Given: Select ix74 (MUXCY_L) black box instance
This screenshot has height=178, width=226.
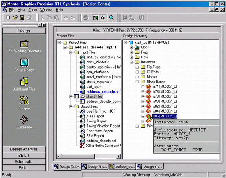Looking at the screenshot, I should [x=165, y=87].
